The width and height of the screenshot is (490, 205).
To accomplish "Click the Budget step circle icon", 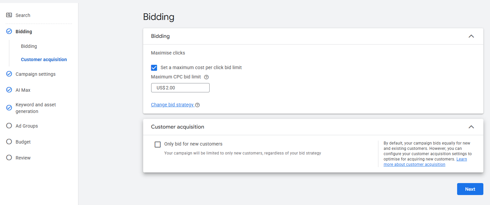I will pyautogui.click(x=9, y=142).
